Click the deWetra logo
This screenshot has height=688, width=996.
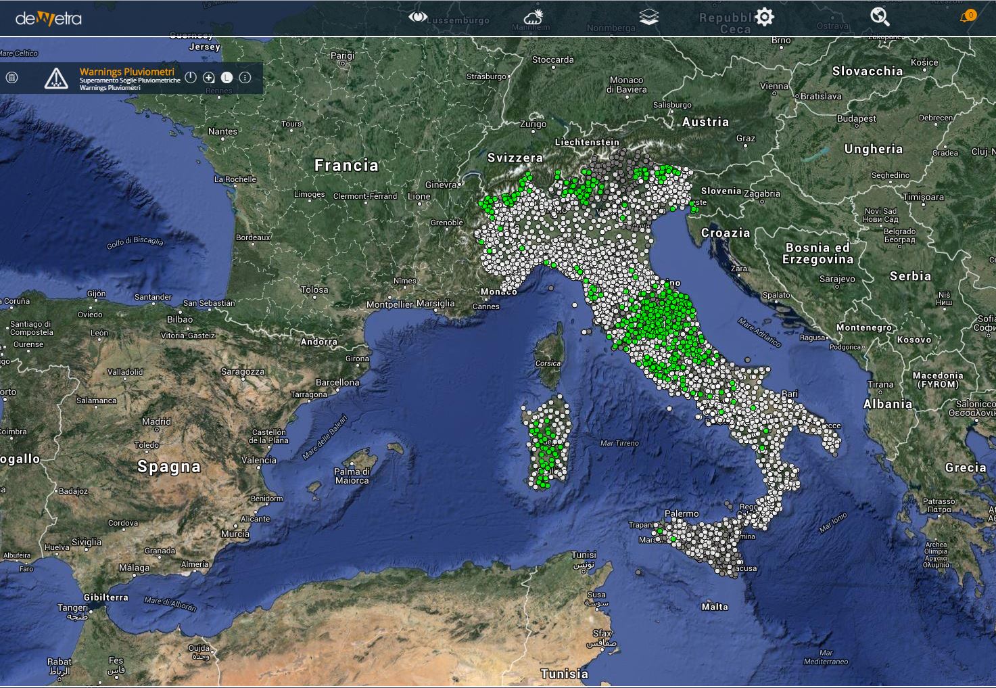pos(49,18)
